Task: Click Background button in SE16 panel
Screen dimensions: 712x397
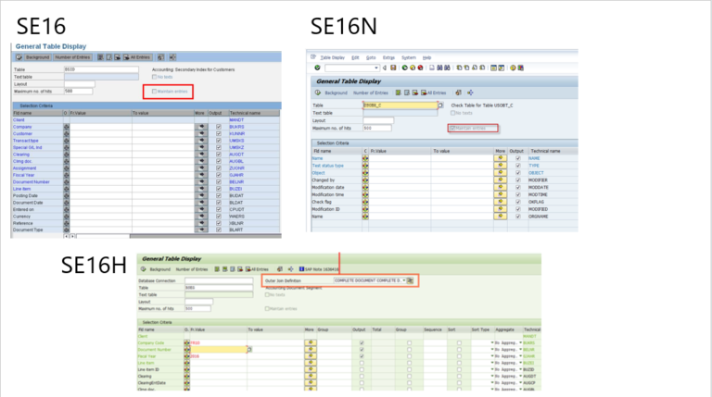Action: point(37,57)
